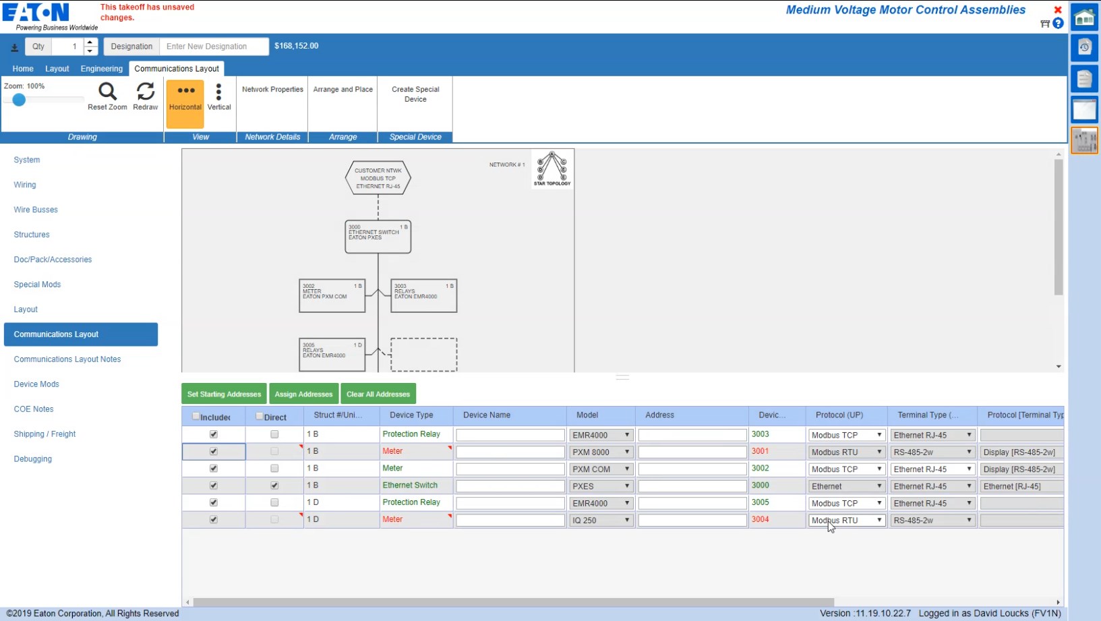The height and width of the screenshot is (621, 1101).
Task: Increase the Qty value with up arrow
Action: 90,42
